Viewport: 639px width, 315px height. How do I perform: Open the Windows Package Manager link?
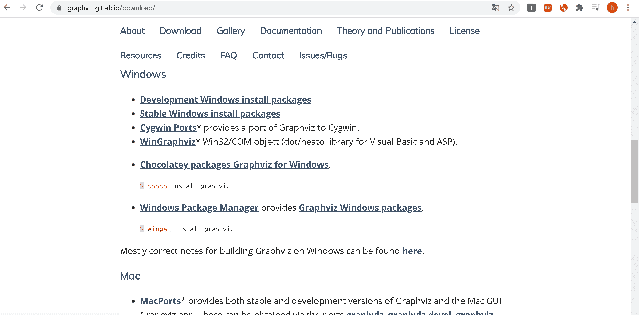[199, 208]
